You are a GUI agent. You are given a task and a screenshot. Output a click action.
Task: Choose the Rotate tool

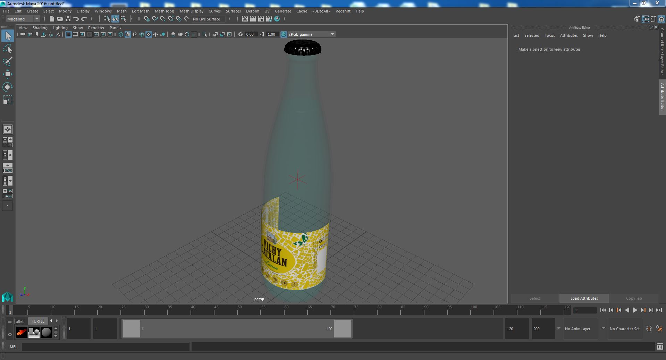tap(8, 87)
